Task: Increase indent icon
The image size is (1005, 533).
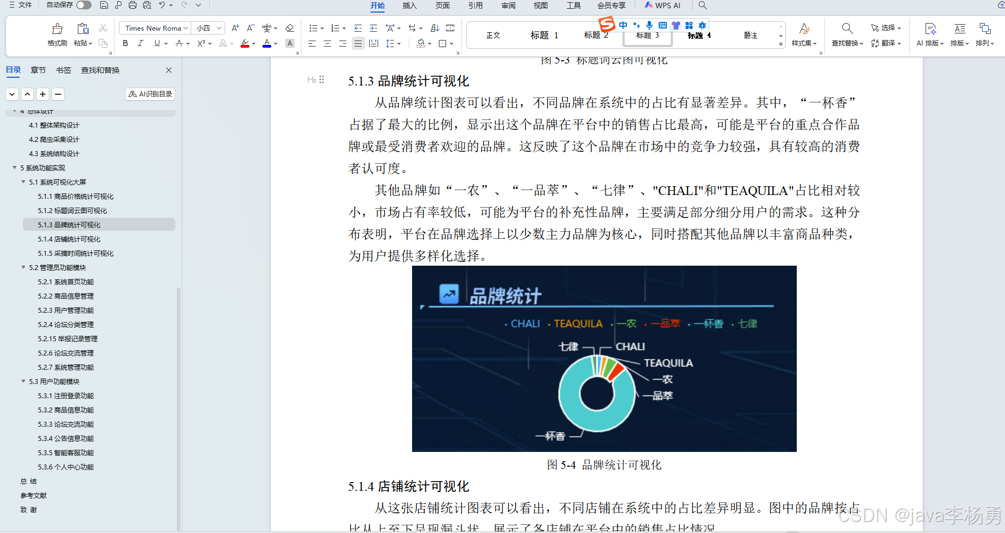Action: tap(373, 28)
